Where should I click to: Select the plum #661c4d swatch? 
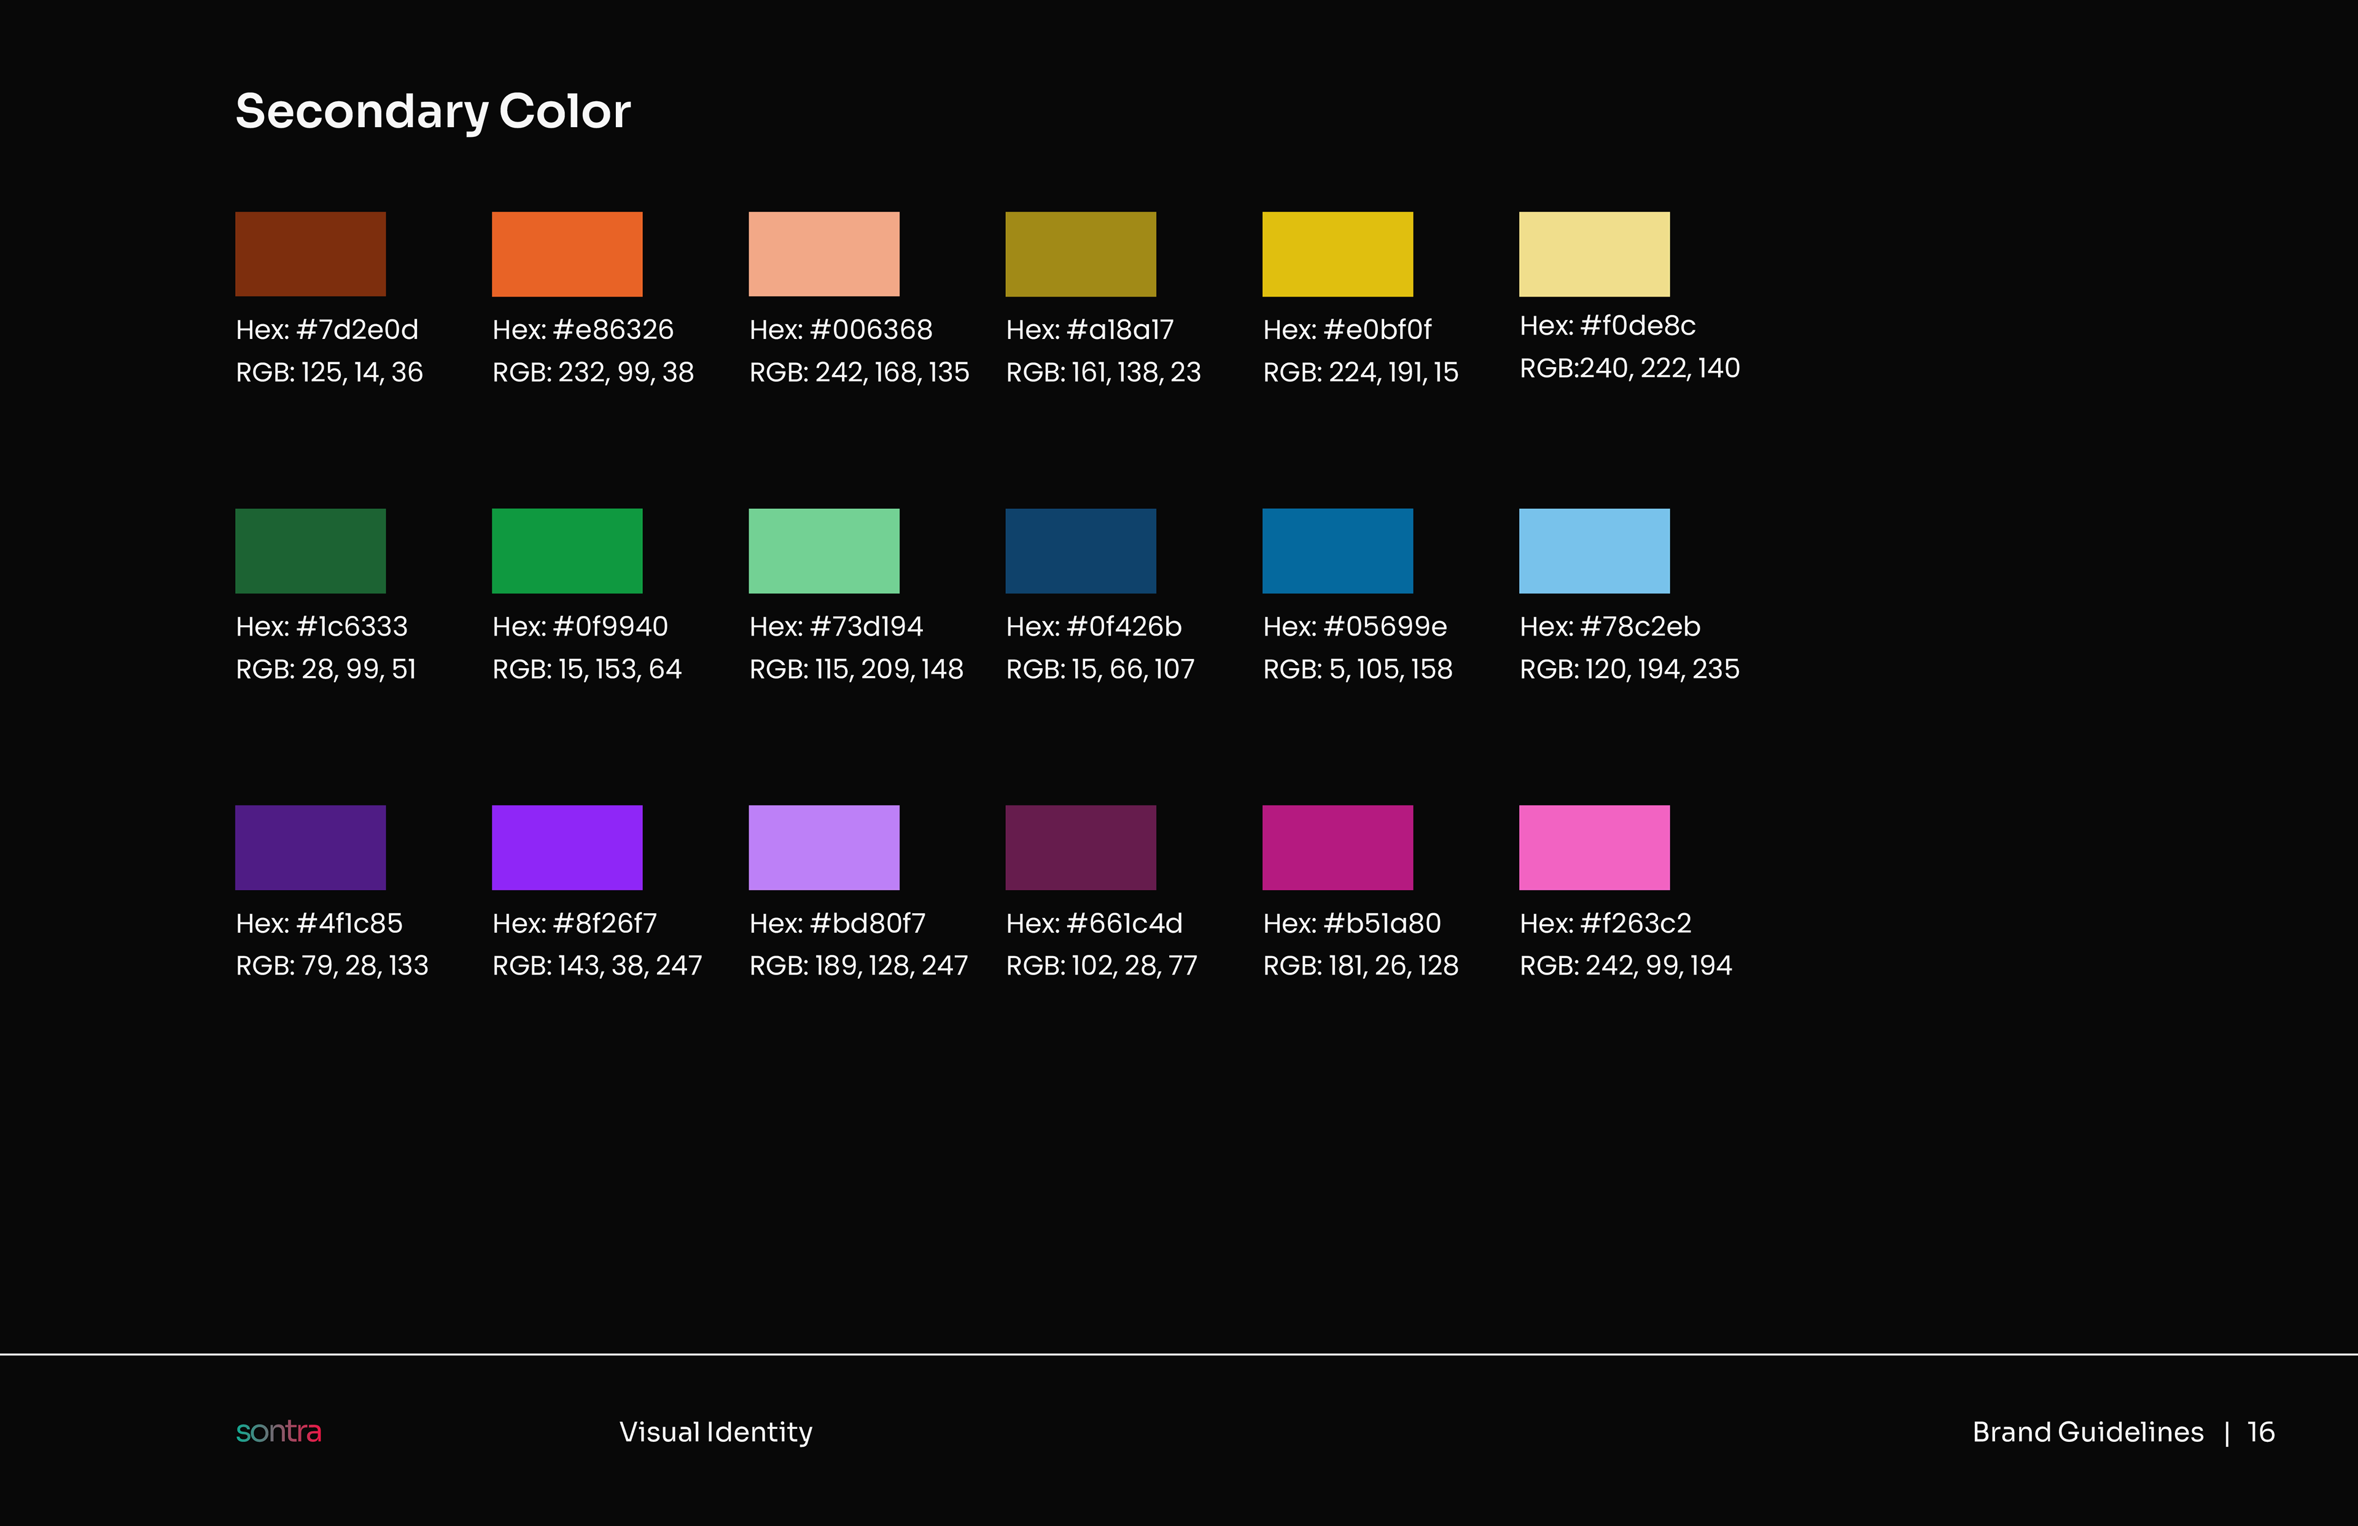[1080, 847]
